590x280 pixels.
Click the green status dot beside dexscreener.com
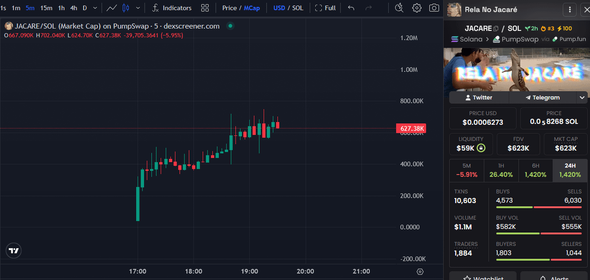click(x=230, y=26)
